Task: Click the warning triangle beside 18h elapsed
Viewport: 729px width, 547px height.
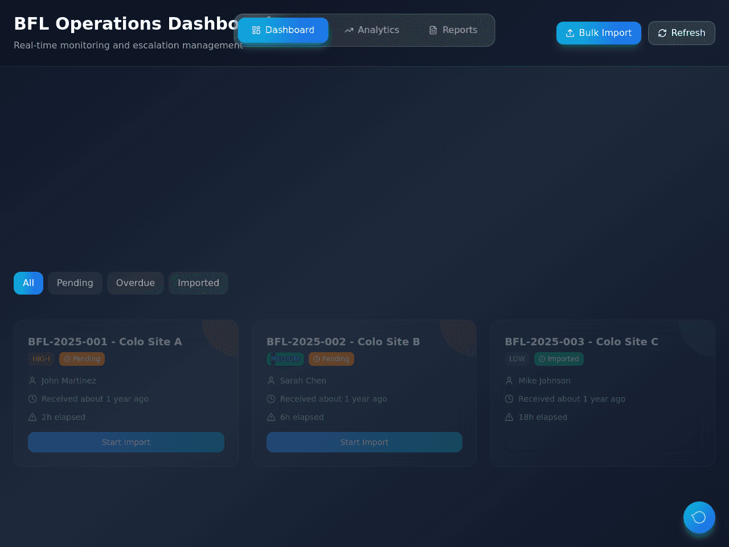Action: [509, 417]
